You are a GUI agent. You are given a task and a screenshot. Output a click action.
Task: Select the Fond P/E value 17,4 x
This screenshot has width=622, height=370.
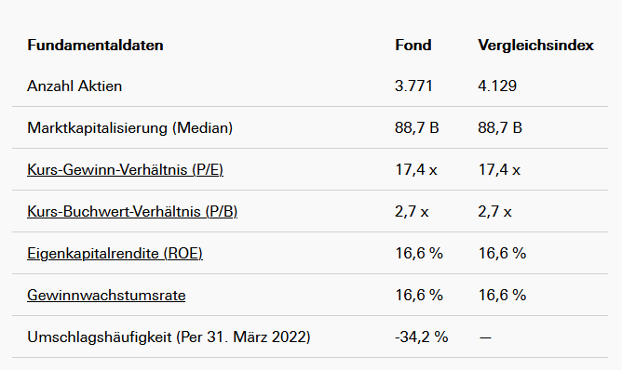click(x=415, y=170)
